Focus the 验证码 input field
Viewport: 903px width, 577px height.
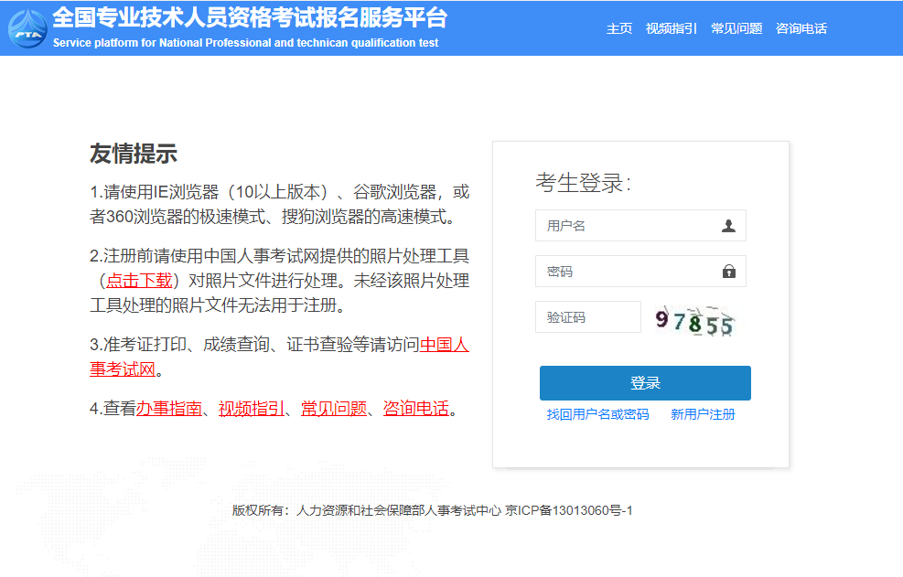tap(587, 317)
